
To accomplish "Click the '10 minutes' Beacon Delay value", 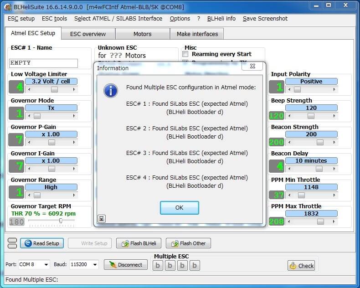I will coord(311,160).
